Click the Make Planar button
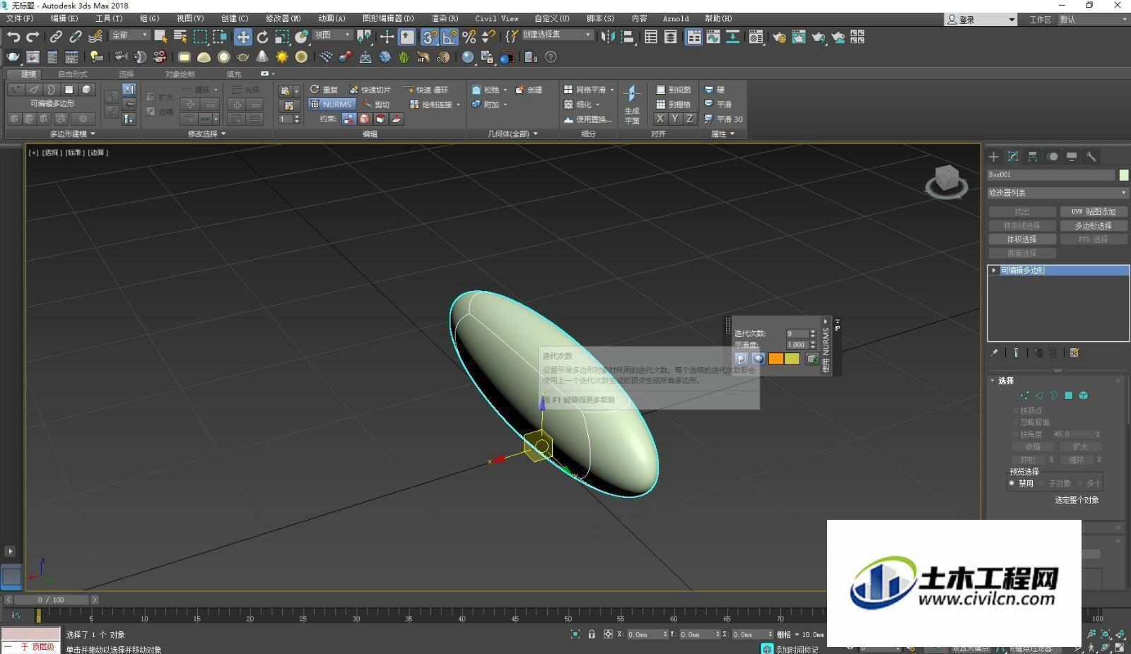The width and height of the screenshot is (1131, 654). tap(632, 104)
